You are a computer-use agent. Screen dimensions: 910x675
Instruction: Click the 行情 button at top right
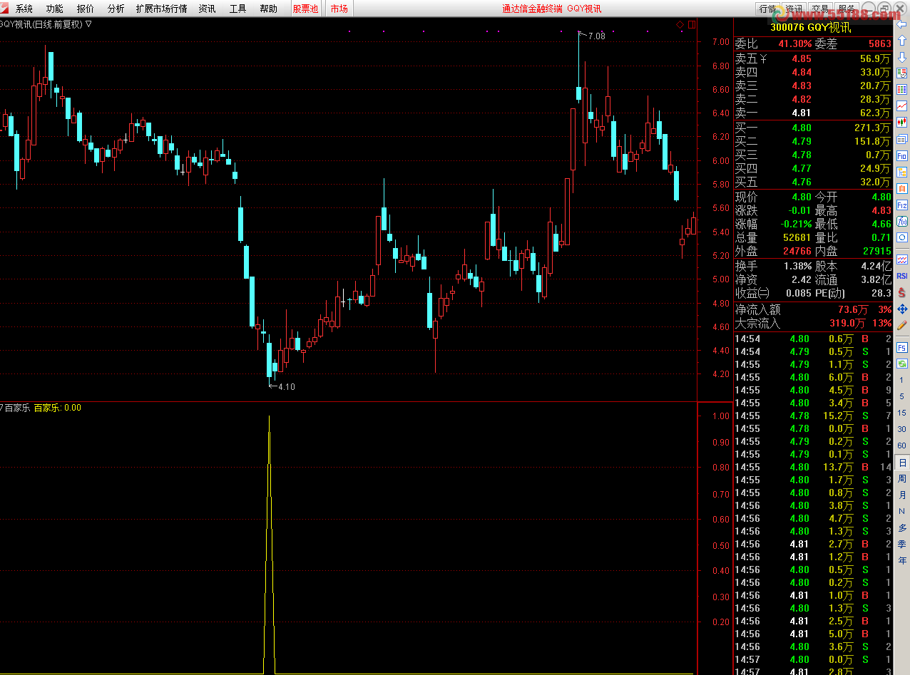(x=767, y=9)
